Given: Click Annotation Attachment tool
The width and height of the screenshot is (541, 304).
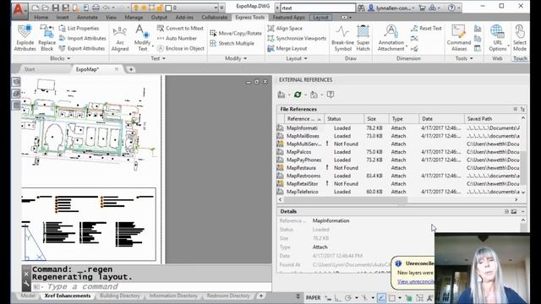Looking at the screenshot, I should click(x=391, y=38).
